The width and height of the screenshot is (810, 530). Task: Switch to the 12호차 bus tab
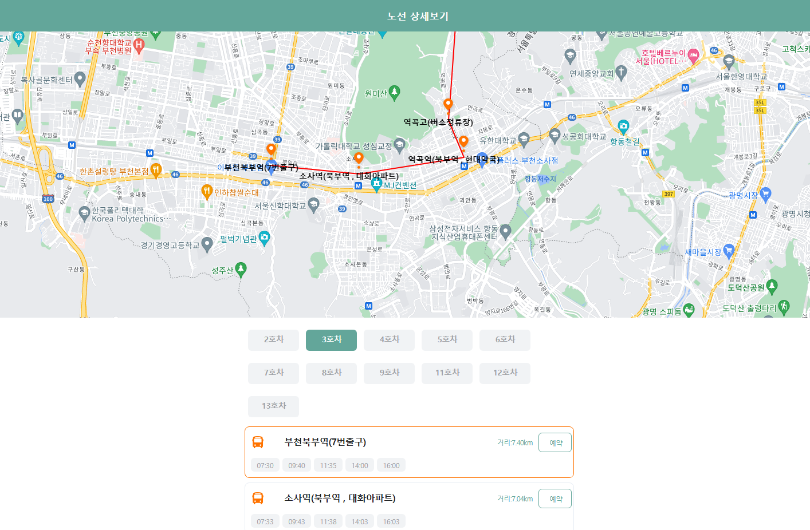pyautogui.click(x=505, y=373)
